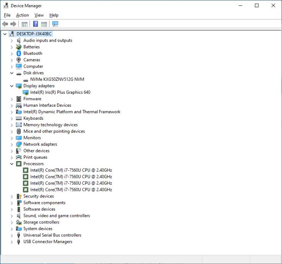Select Intel(R) Dynamic Platform and Thermal Framework
The image size is (282, 264).
(x=72, y=112)
